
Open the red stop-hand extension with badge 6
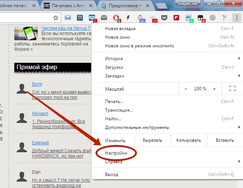click(x=116, y=18)
